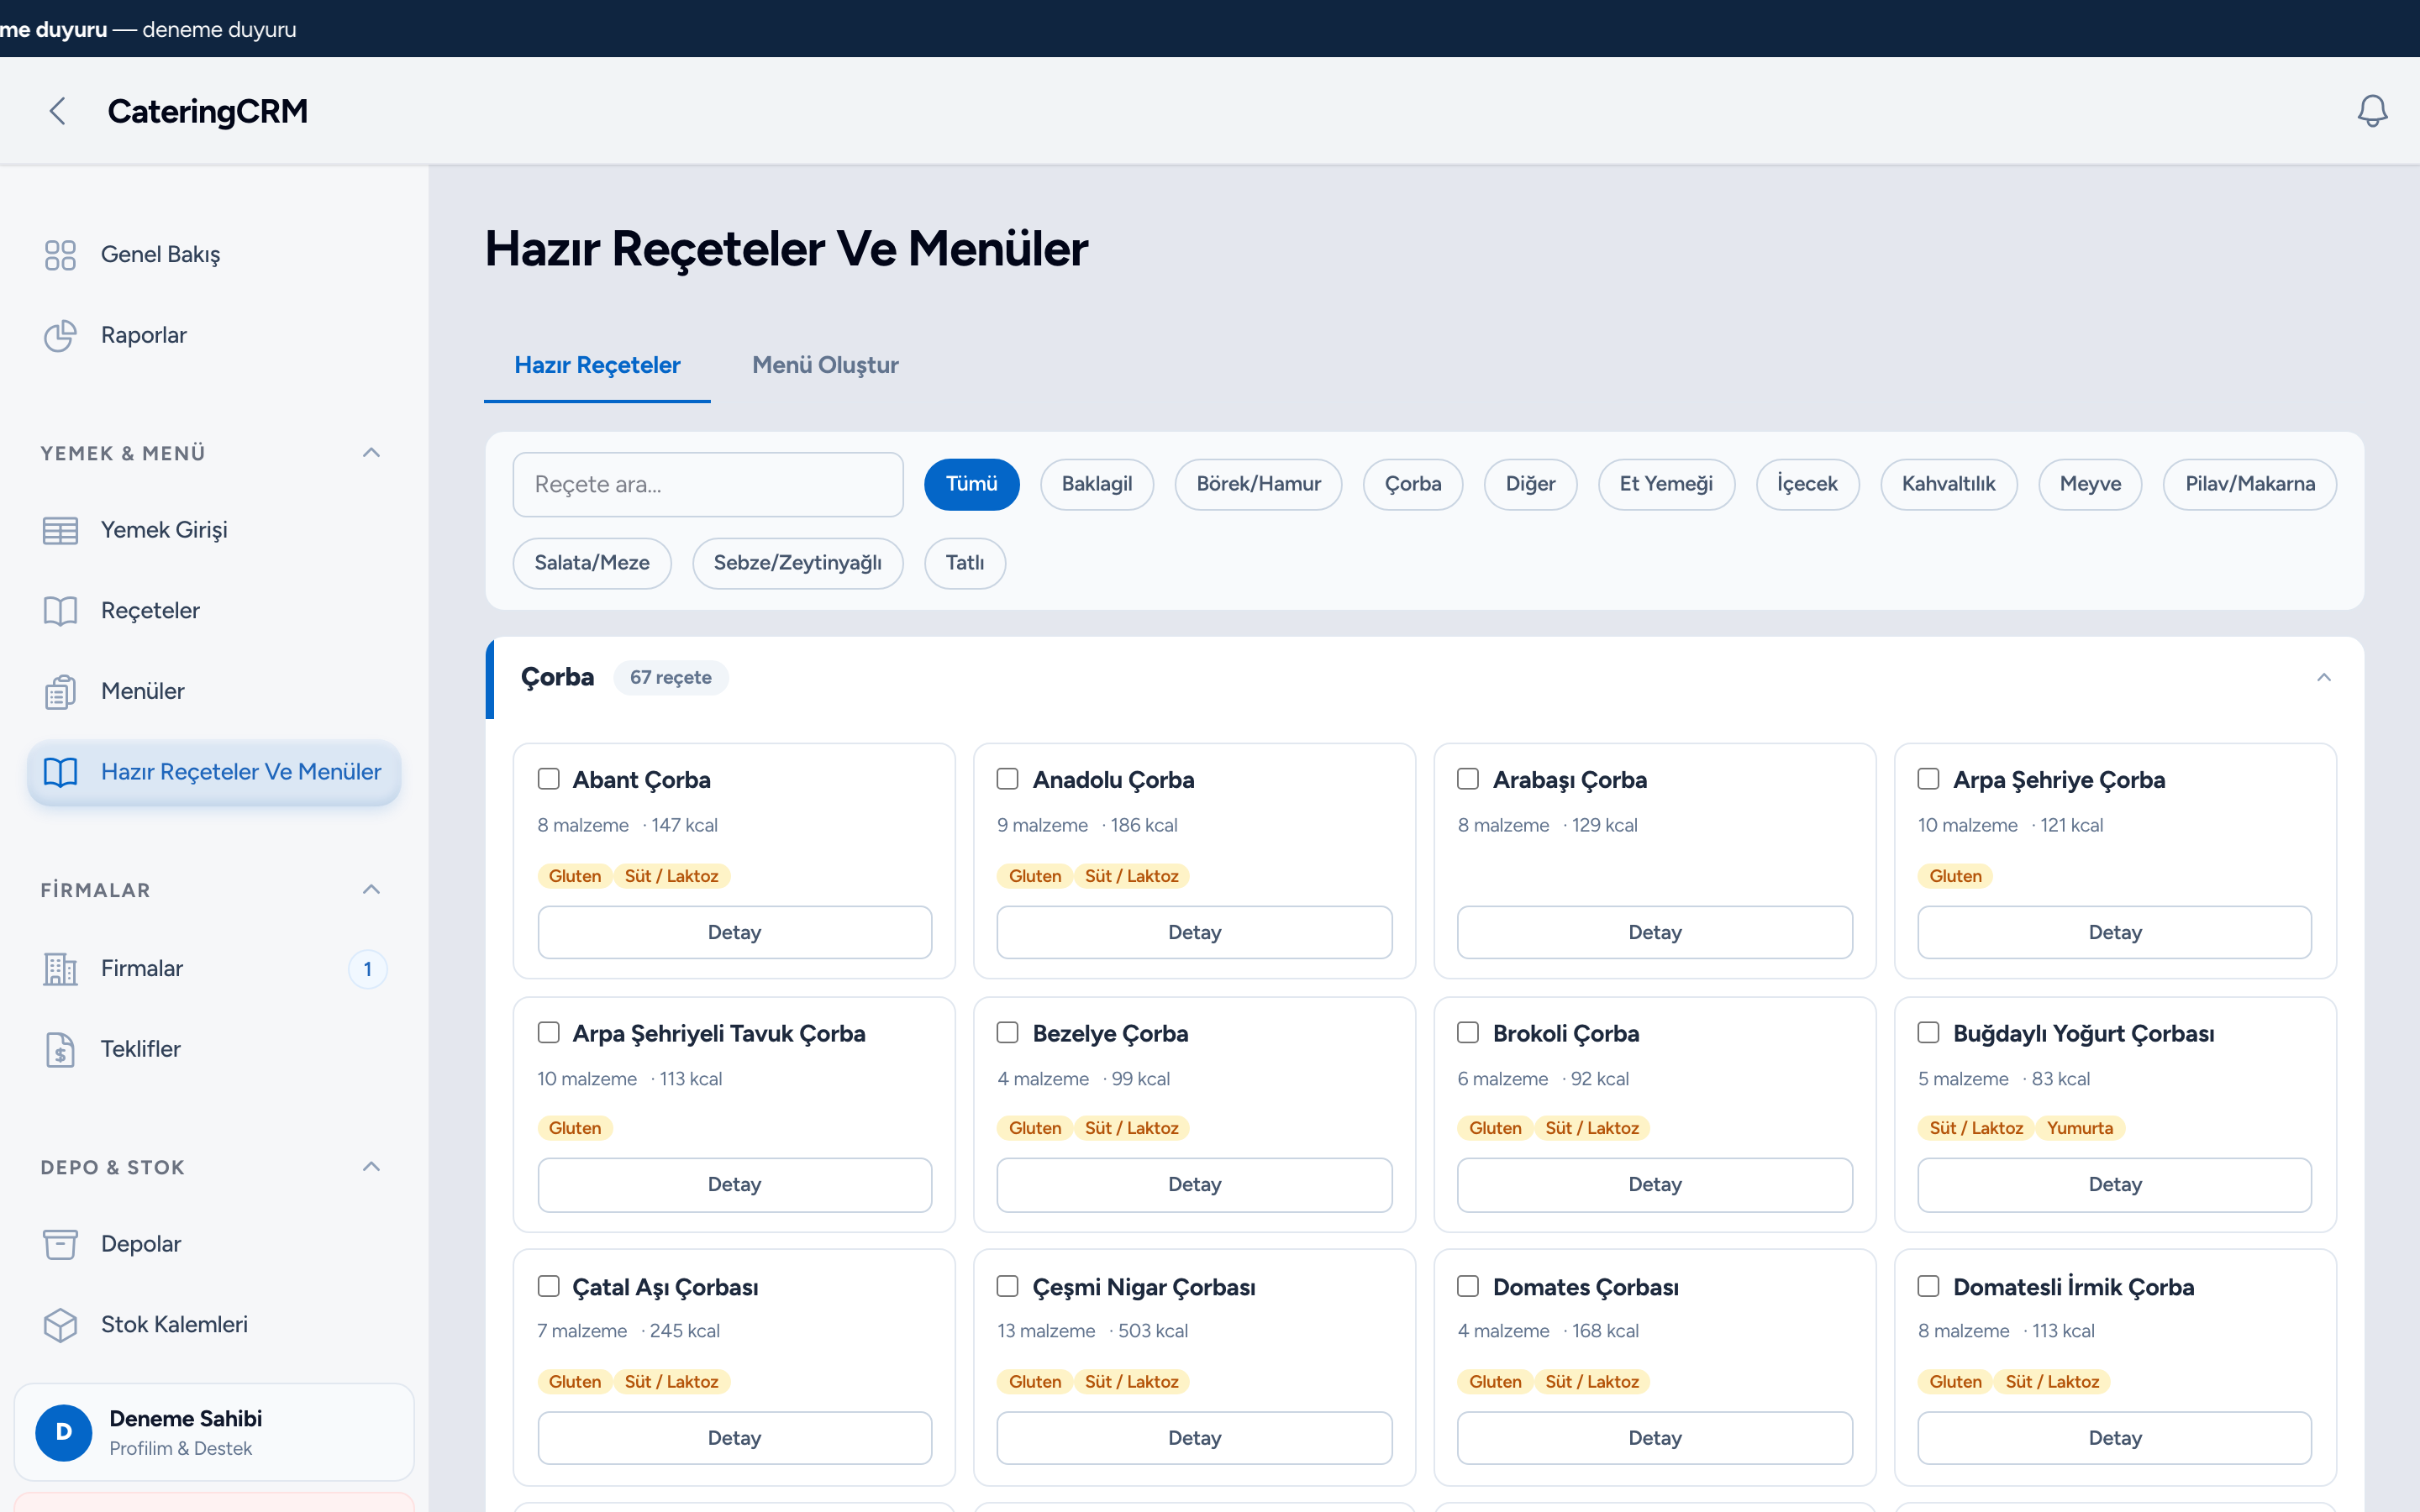
Task: Check the Anadolu Çorba checkbox
Action: pyautogui.click(x=1008, y=779)
